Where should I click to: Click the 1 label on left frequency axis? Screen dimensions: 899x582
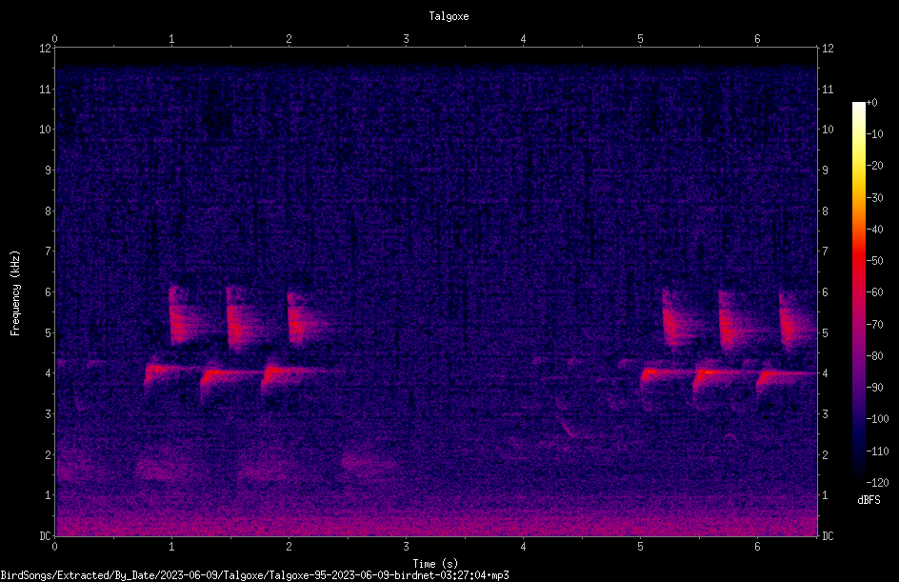[x=48, y=495]
